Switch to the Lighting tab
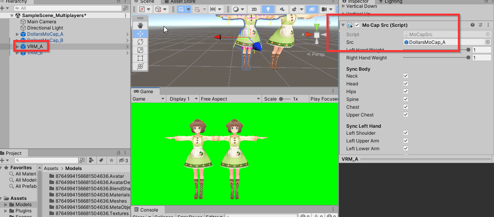 pyautogui.click(x=393, y=2)
